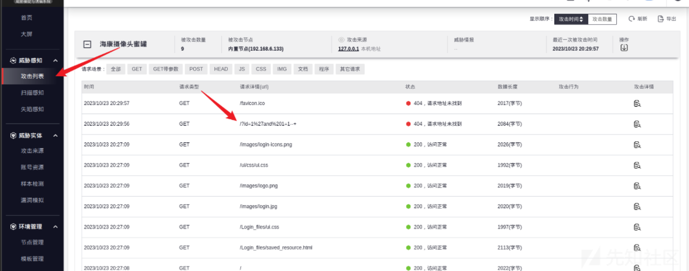
Task: Filter requests by 程序
Action: (x=324, y=69)
